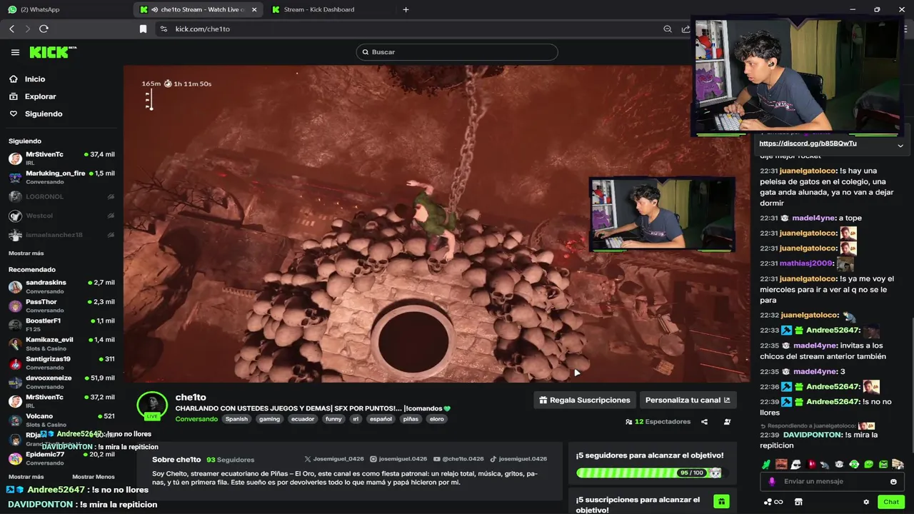The image size is (914, 514).
Task: Open offline channel LOGRONOL
Action: [x=61, y=196]
